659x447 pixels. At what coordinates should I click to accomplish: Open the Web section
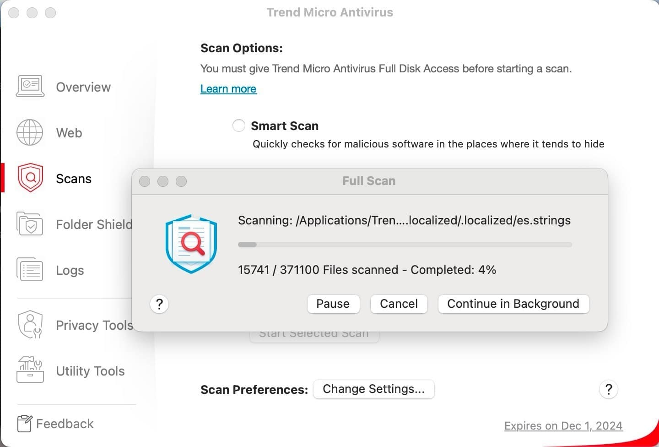(69, 133)
